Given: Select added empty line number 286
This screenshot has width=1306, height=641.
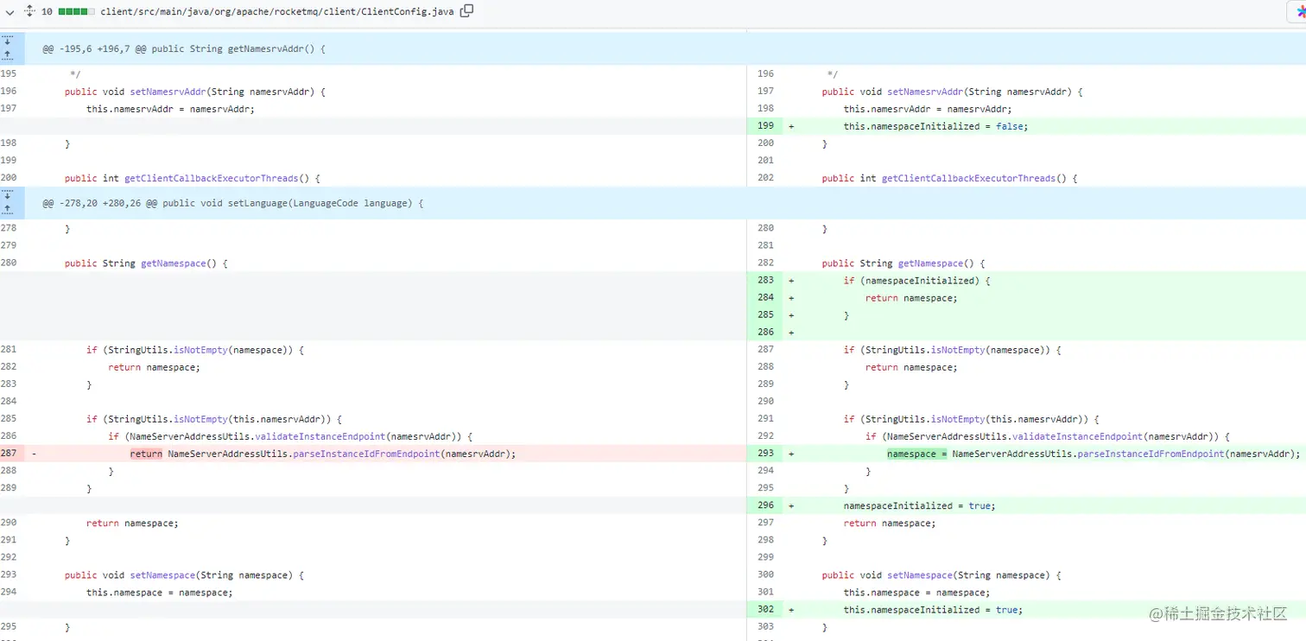Looking at the screenshot, I should click(765, 332).
